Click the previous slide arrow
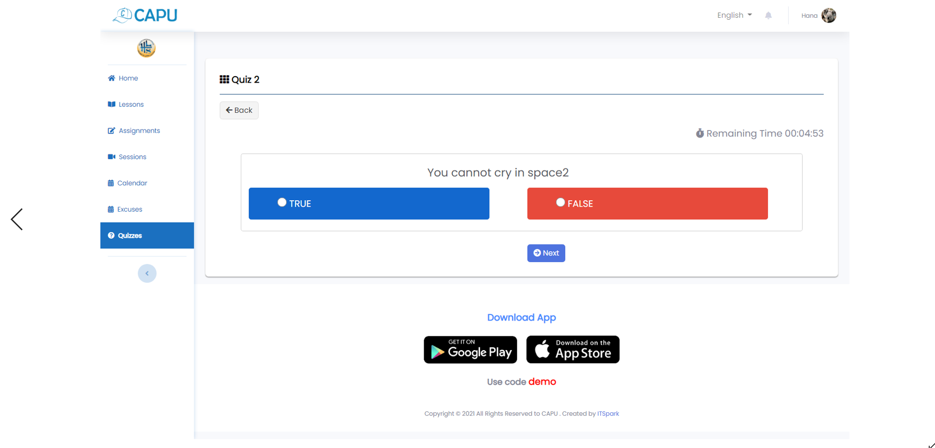The image size is (935, 448). coord(17,219)
